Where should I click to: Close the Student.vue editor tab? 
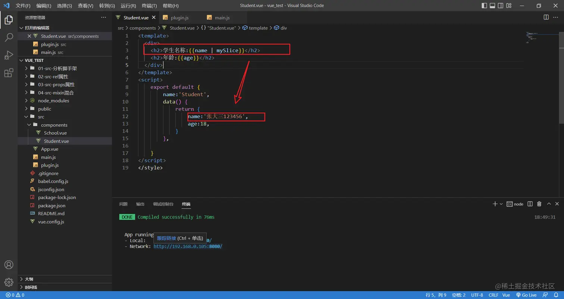coord(154,18)
